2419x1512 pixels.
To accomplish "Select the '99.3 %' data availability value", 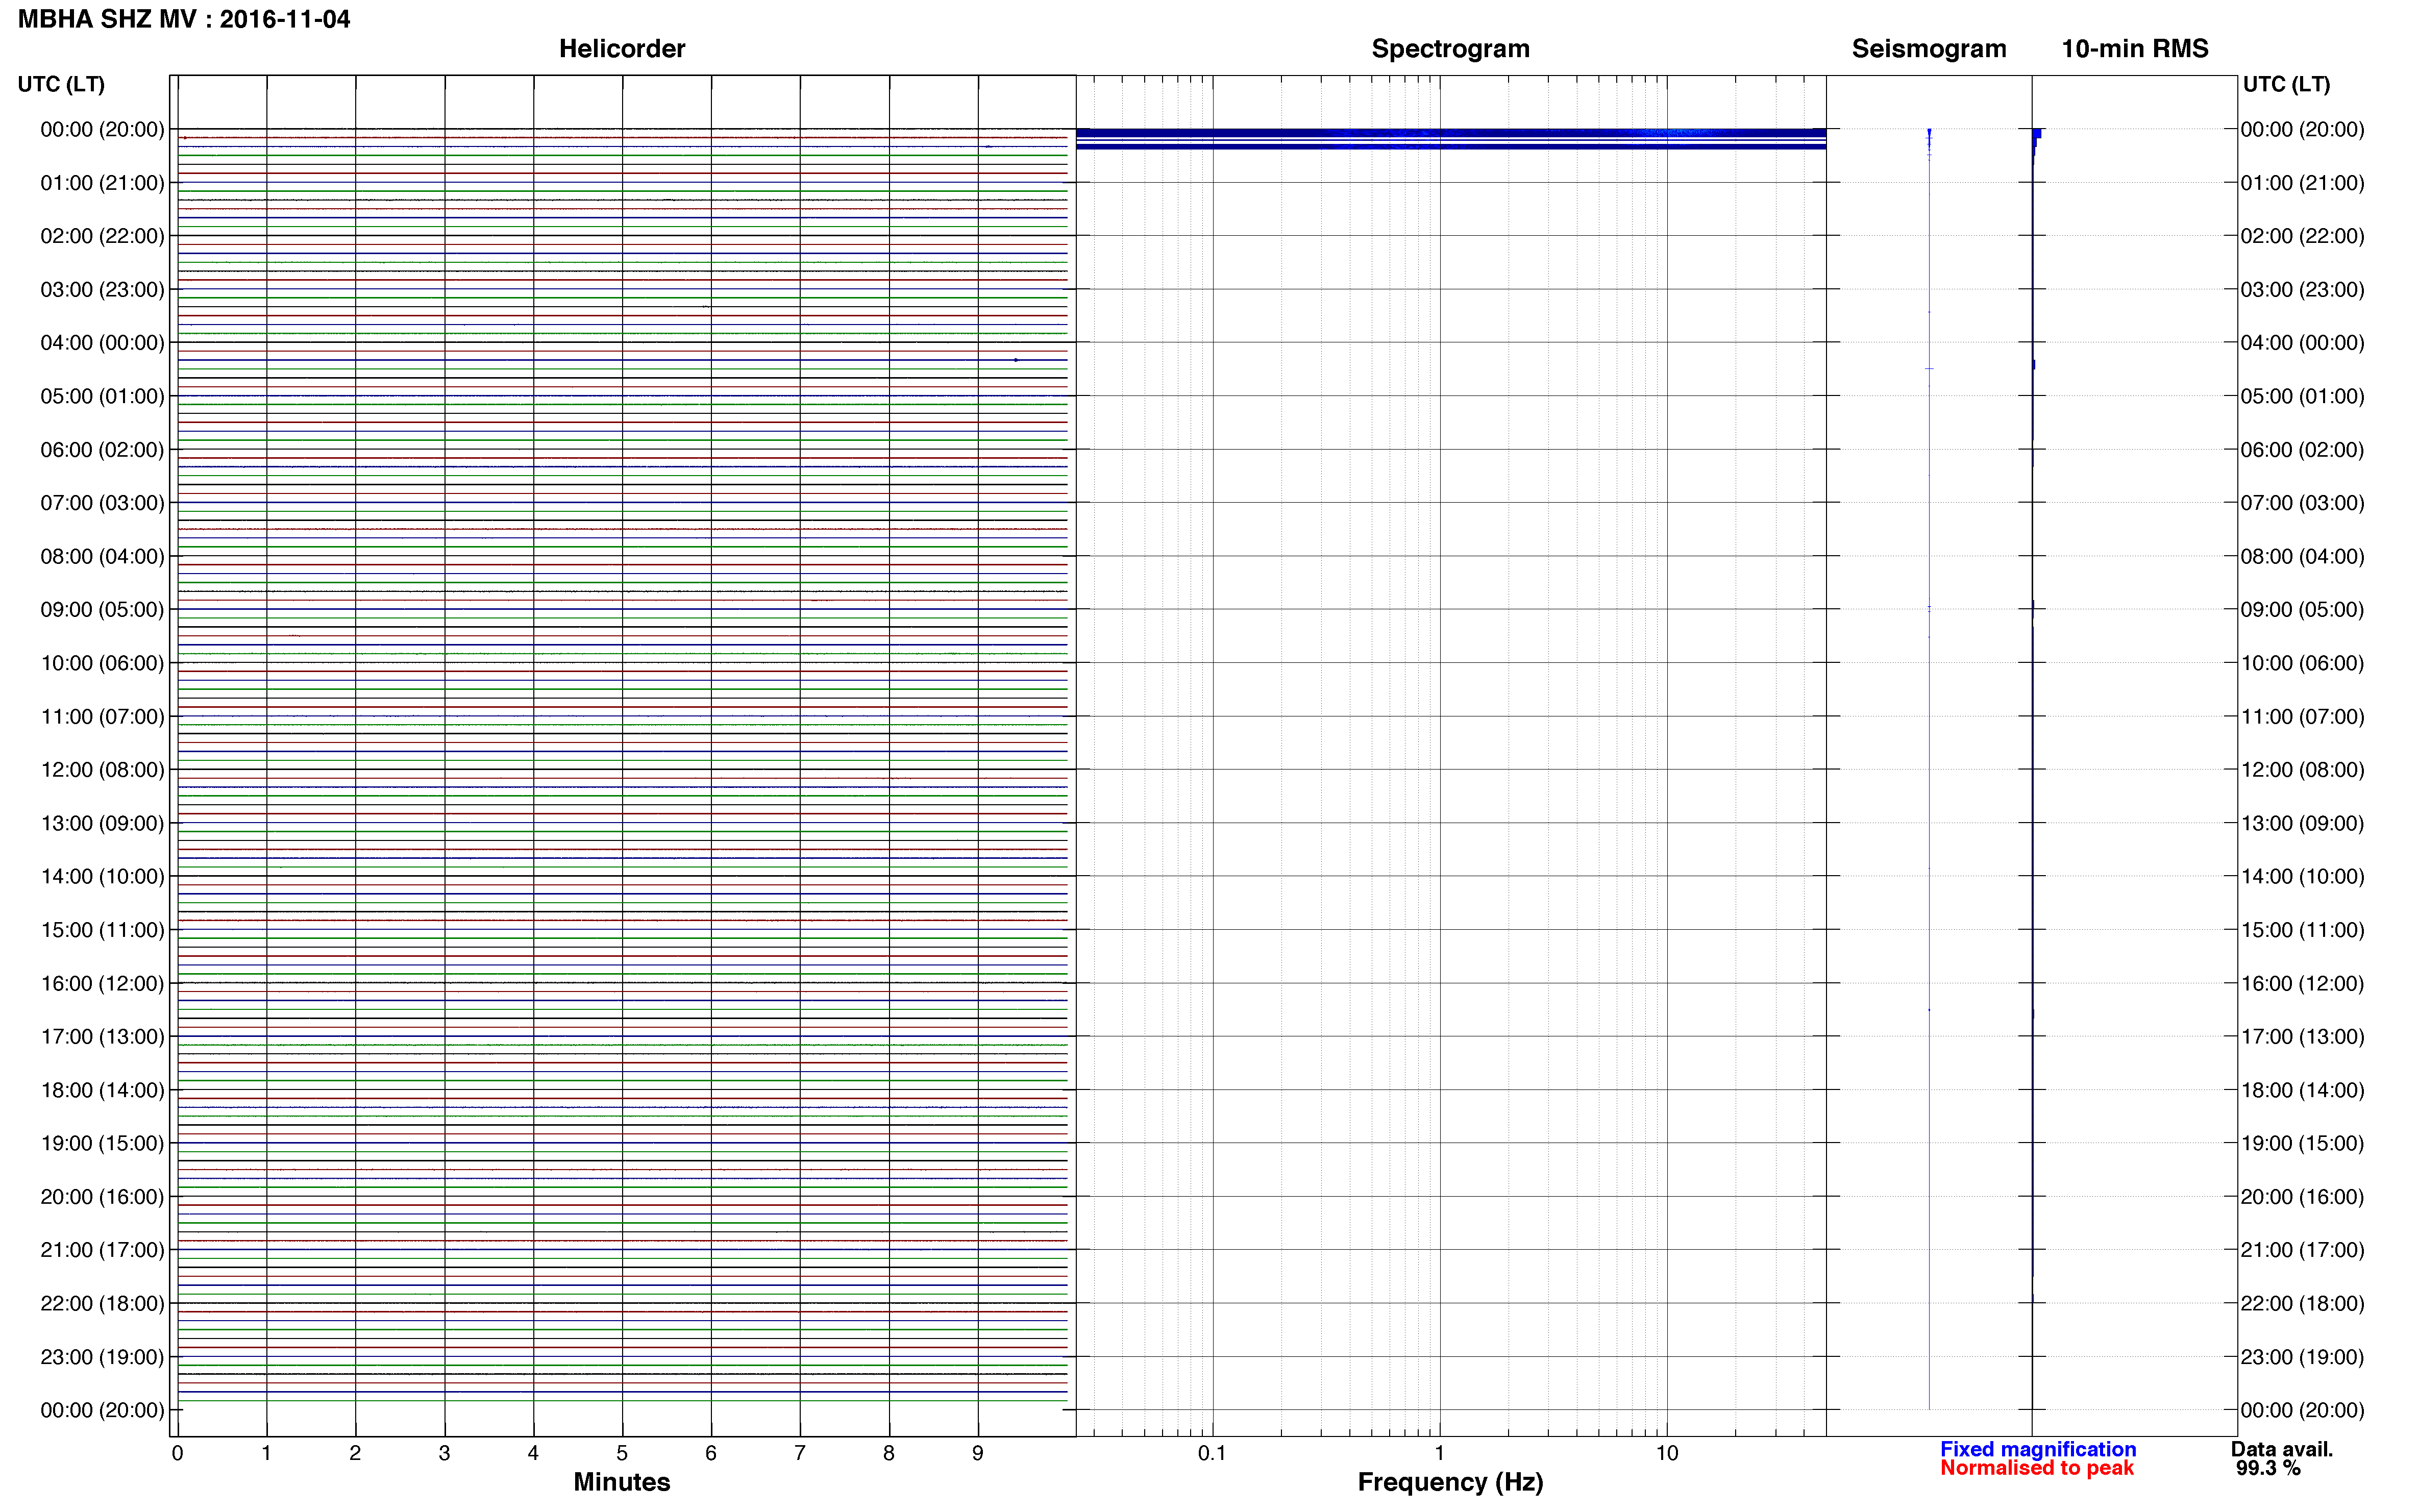I will click(x=2269, y=1468).
